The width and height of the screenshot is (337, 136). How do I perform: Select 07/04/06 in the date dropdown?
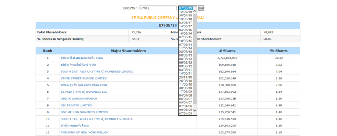pyautogui.click(x=186, y=106)
